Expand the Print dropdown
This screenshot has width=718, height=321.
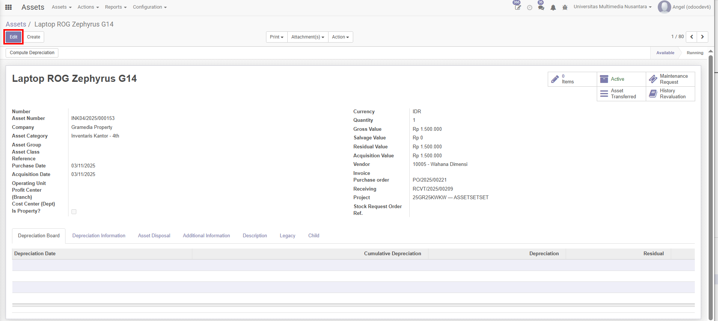(x=276, y=37)
